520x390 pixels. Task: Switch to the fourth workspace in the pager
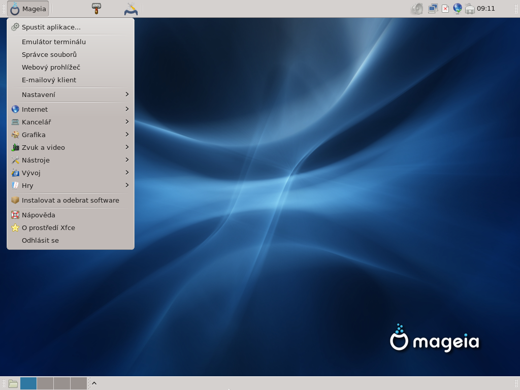click(78, 383)
